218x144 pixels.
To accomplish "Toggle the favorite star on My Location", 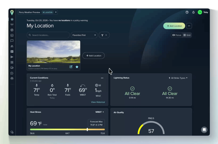I will pos(77,67).
